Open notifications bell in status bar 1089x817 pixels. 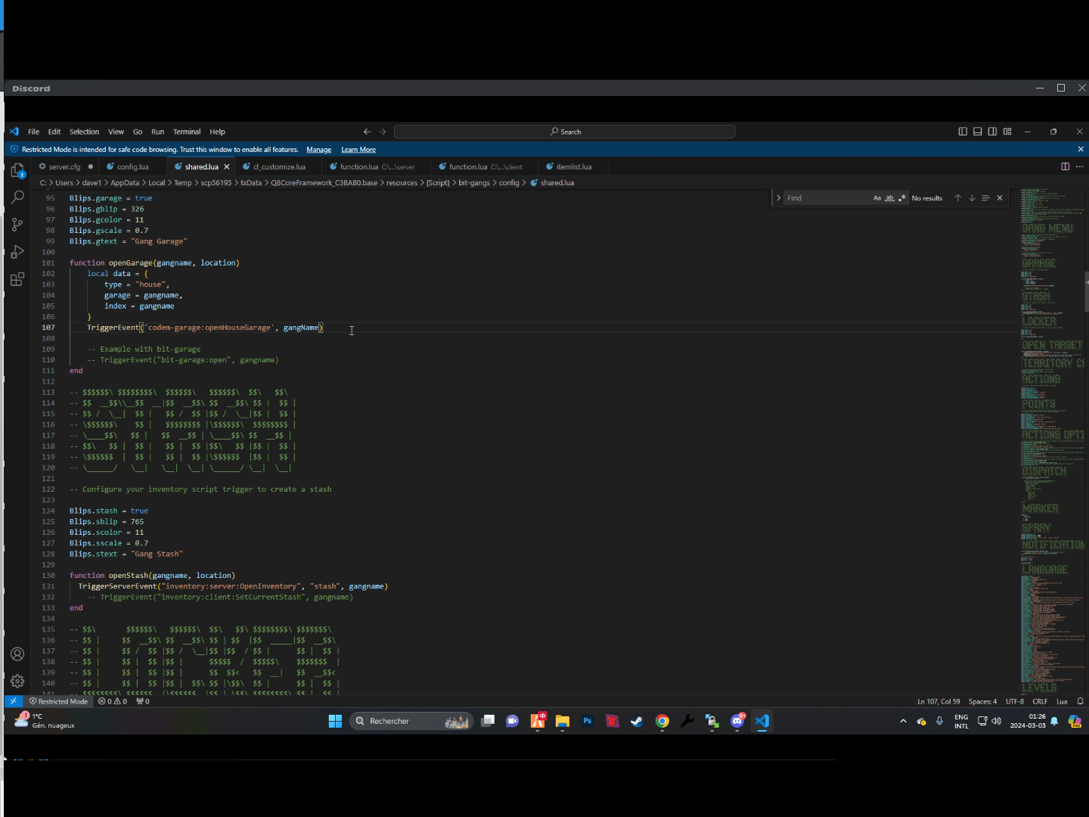[1080, 701]
